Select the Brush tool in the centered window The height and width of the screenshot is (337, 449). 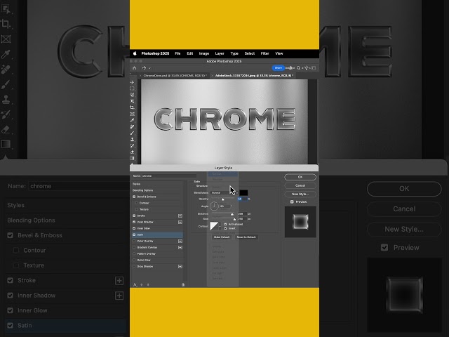132,133
